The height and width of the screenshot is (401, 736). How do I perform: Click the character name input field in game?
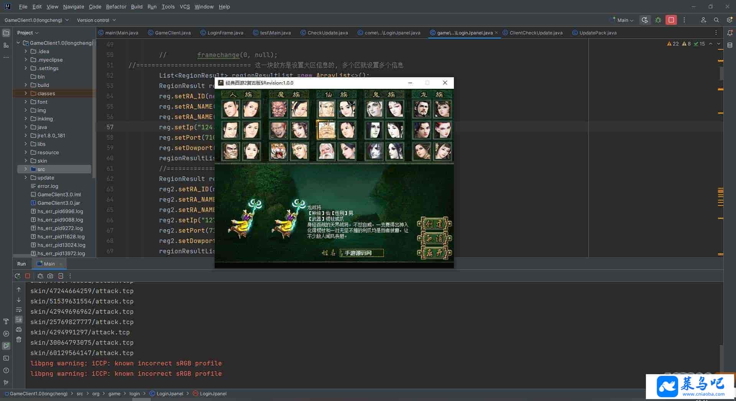(361, 253)
